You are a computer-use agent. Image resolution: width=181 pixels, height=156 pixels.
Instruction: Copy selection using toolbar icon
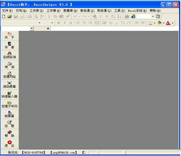pos(55,17)
